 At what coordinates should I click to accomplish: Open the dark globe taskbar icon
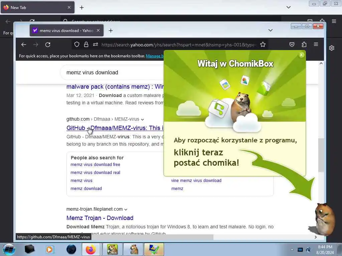coord(71,249)
